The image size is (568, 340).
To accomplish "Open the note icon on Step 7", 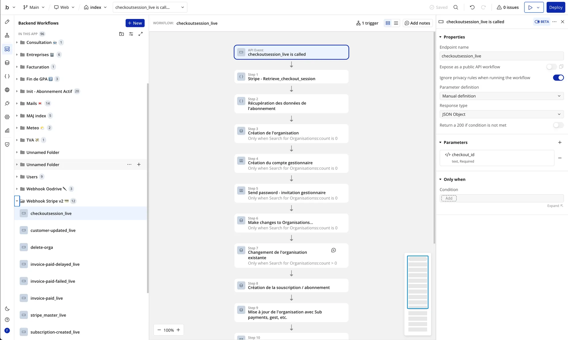I will 334,250.
